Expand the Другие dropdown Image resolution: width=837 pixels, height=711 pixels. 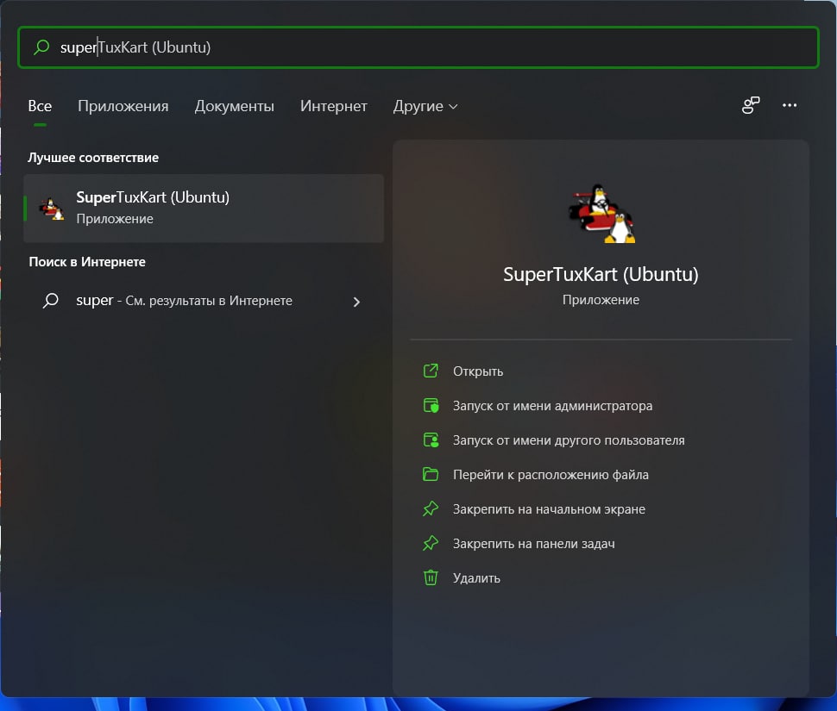pyautogui.click(x=425, y=106)
